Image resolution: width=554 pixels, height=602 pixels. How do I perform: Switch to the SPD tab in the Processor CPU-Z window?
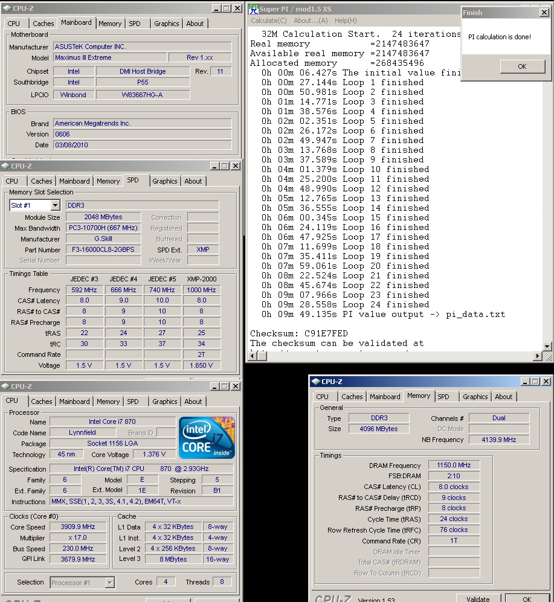[133, 402]
